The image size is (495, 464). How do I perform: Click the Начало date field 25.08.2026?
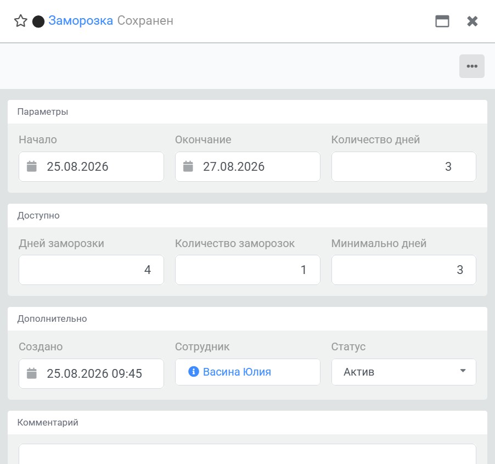point(91,166)
